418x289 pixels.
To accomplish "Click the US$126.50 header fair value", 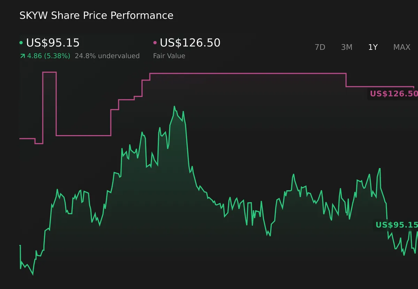I will pos(190,43).
